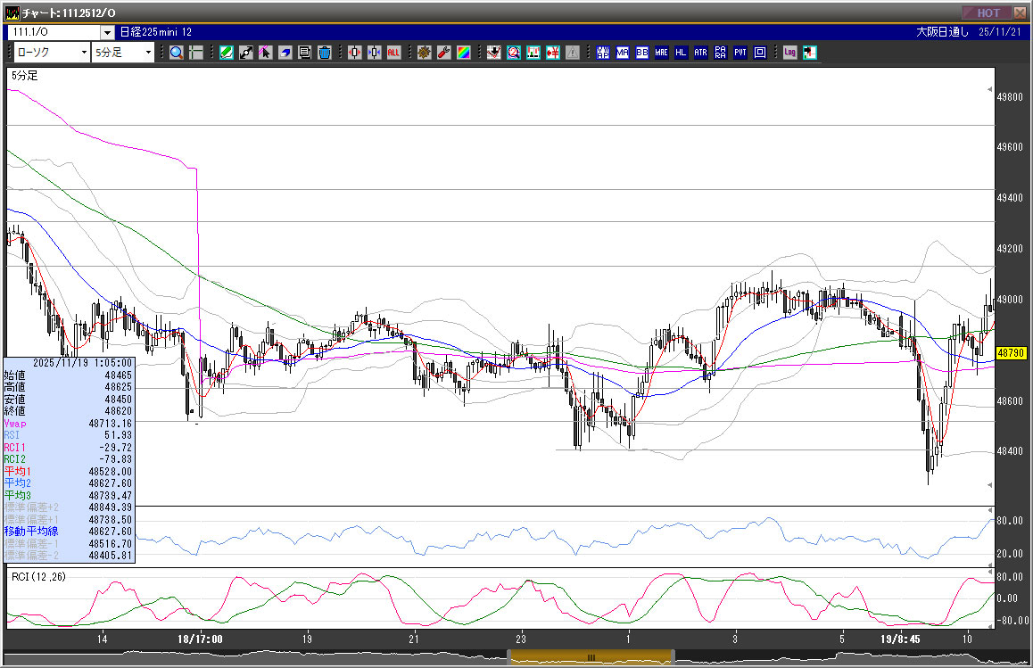Click the trash bin delete icon
This screenshot has width=1033, height=668.
click(x=325, y=53)
